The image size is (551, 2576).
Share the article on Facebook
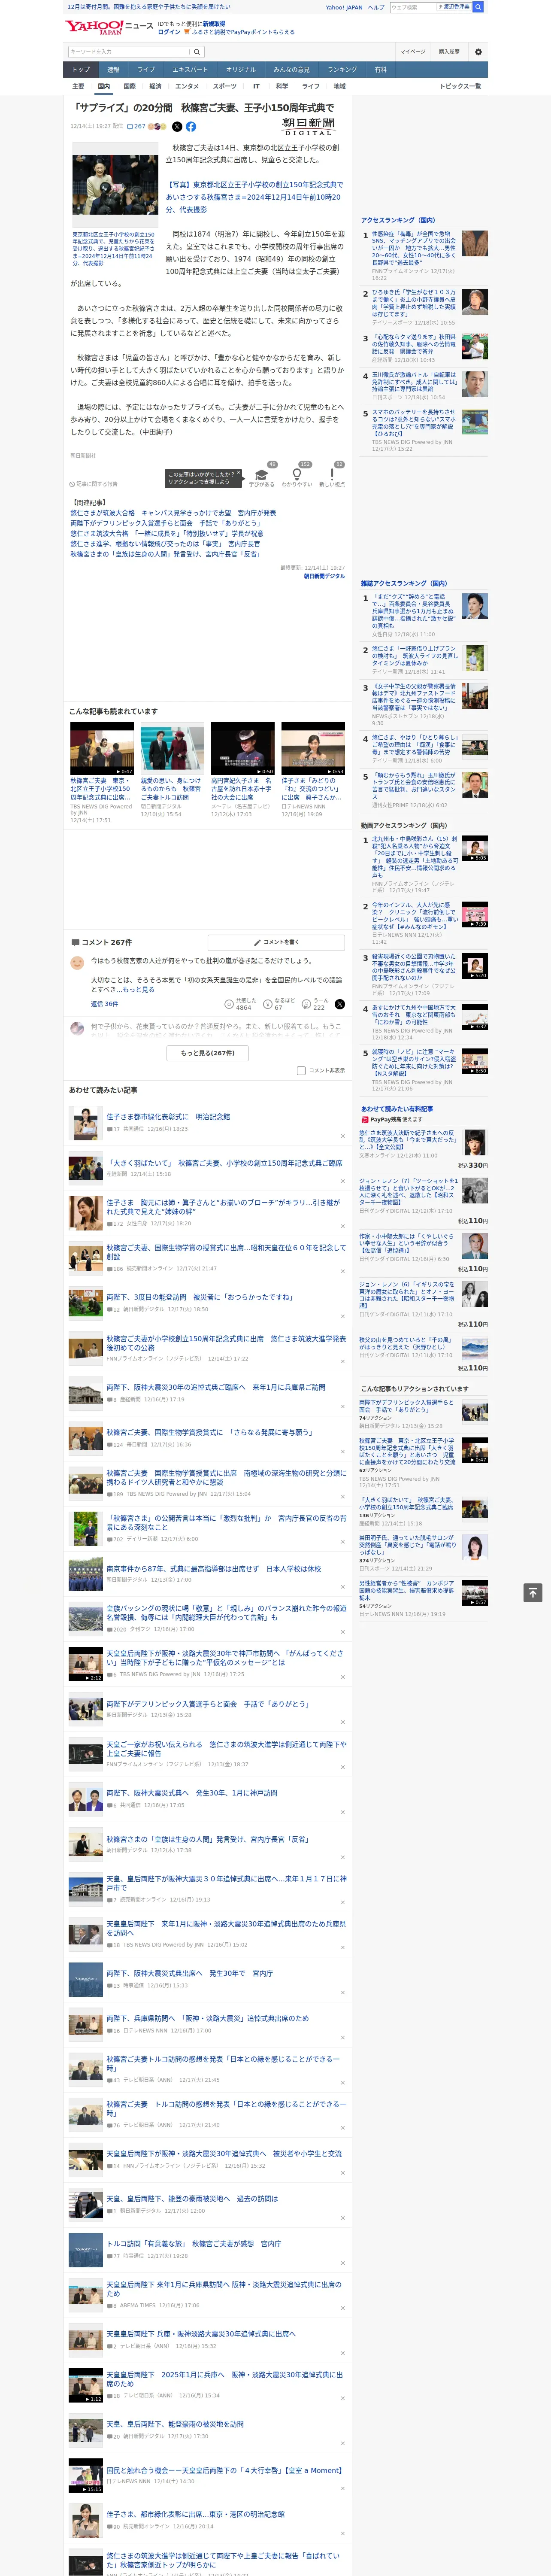point(190,127)
